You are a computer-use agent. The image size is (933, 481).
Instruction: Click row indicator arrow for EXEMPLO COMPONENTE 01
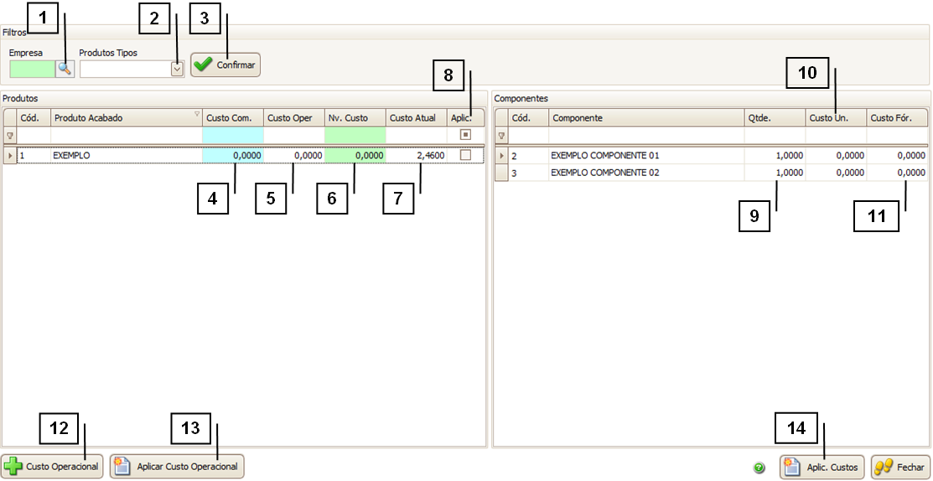502,156
